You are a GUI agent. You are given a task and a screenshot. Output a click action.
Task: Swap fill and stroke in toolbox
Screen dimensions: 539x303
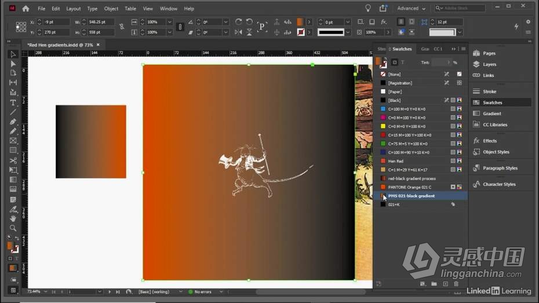(17, 239)
